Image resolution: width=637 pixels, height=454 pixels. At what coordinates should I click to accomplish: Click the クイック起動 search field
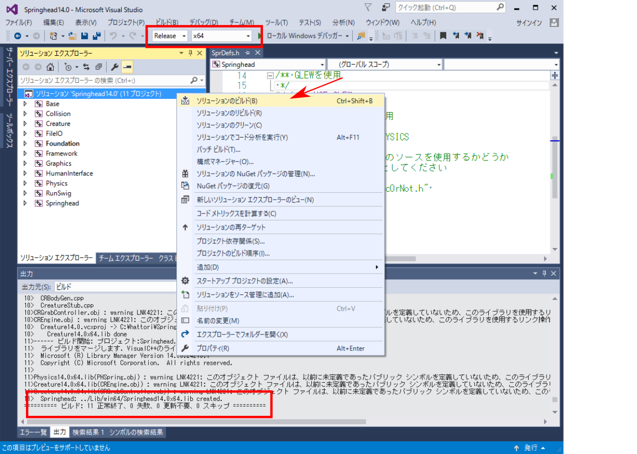(x=445, y=7)
